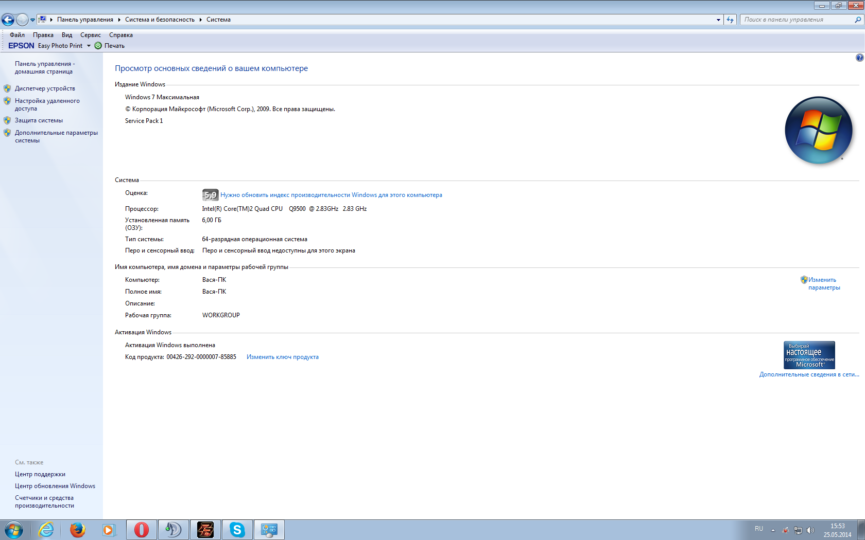Select the product ID 00426-292-0000007-85885 text
Screen dimensions: 865x540
tap(201, 357)
